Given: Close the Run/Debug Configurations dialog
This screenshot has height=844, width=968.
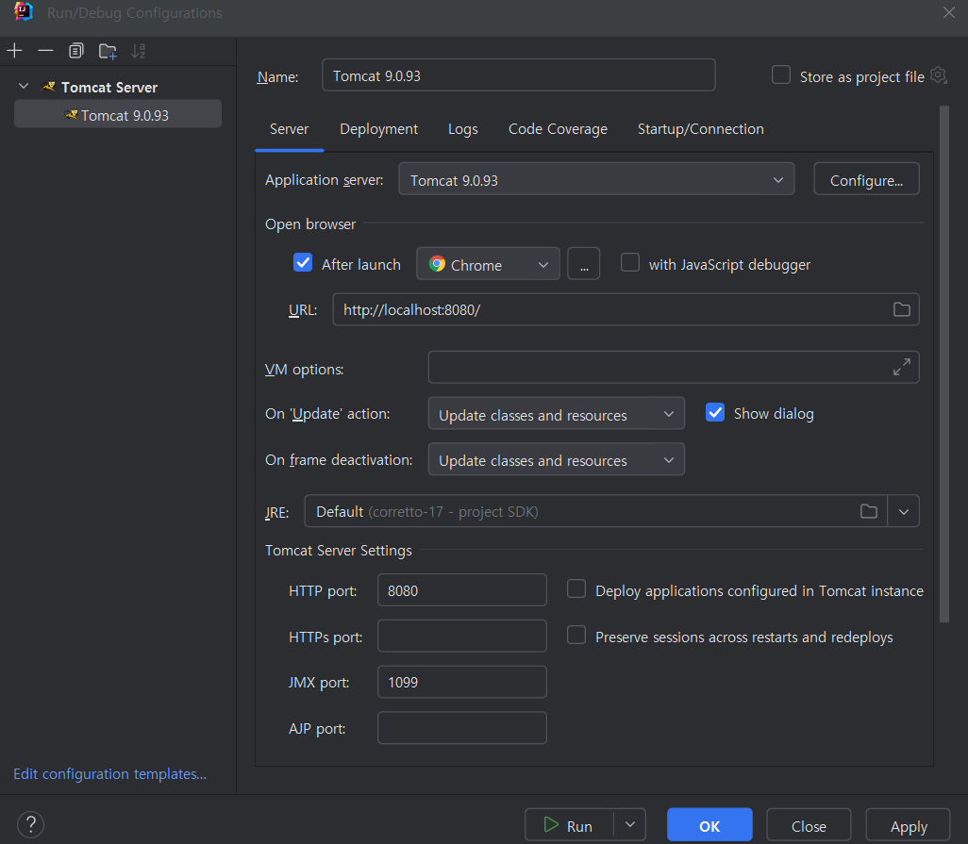Looking at the screenshot, I should pos(949,12).
